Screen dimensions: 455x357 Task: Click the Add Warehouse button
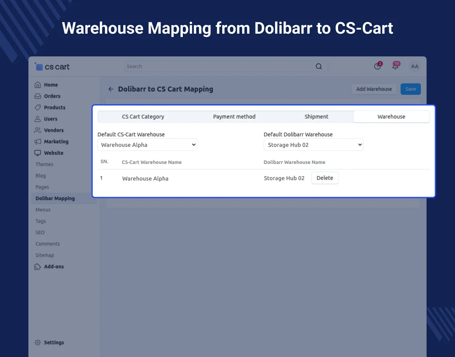pyautogui.click(x=374, y=89)
